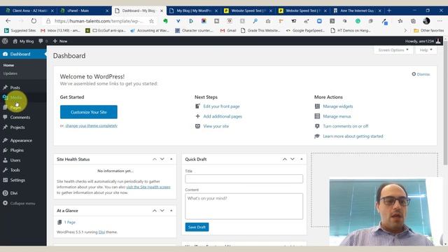Open Howdy, amr1234 account menu
Image resolution: width=448 pixels, height=252 pixels.
point(423,41)
